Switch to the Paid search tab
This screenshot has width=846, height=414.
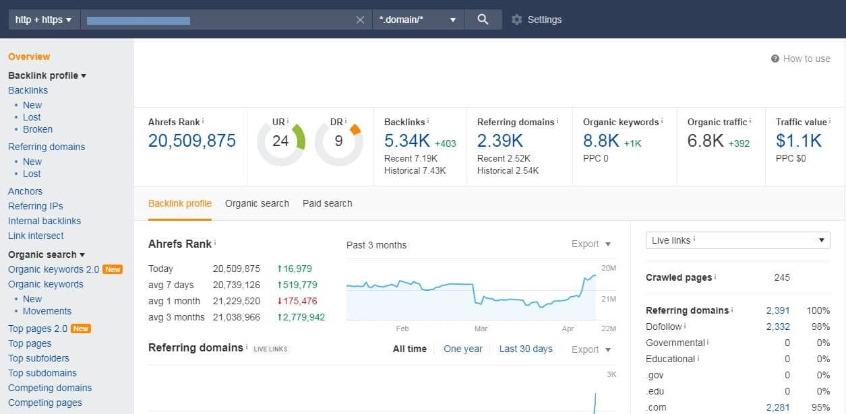point(328,203)
